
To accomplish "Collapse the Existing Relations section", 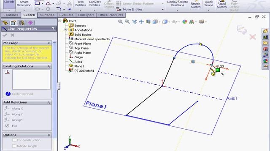I will (x=49, y=66).
